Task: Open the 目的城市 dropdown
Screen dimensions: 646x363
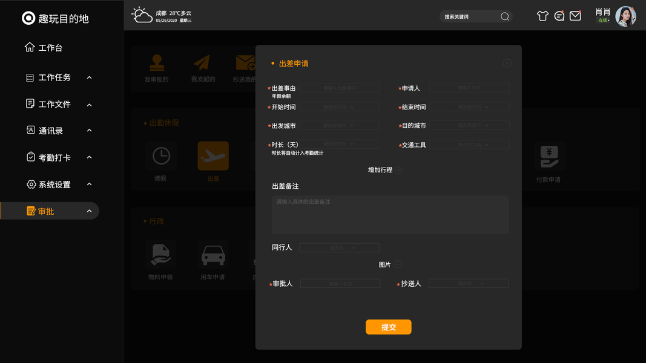Action: [x=469, y=125]
